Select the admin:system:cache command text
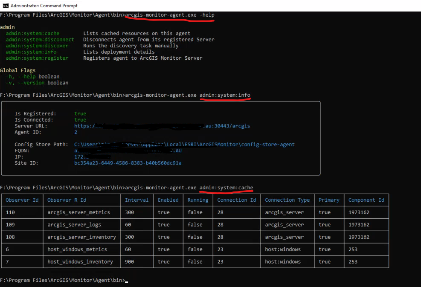421x287 pixels. (32, 33)
